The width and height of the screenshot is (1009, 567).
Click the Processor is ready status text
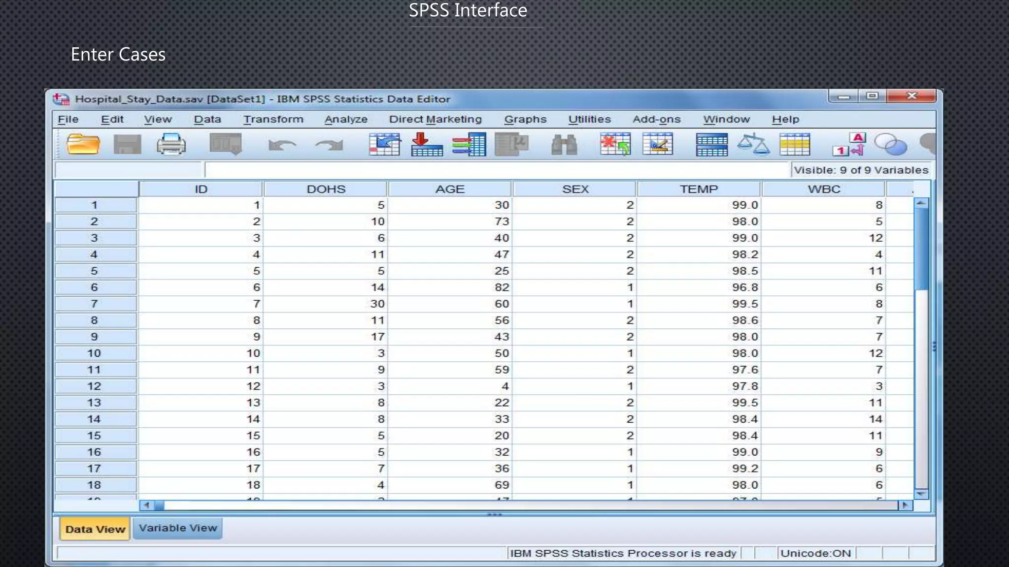tap(623, 553)
